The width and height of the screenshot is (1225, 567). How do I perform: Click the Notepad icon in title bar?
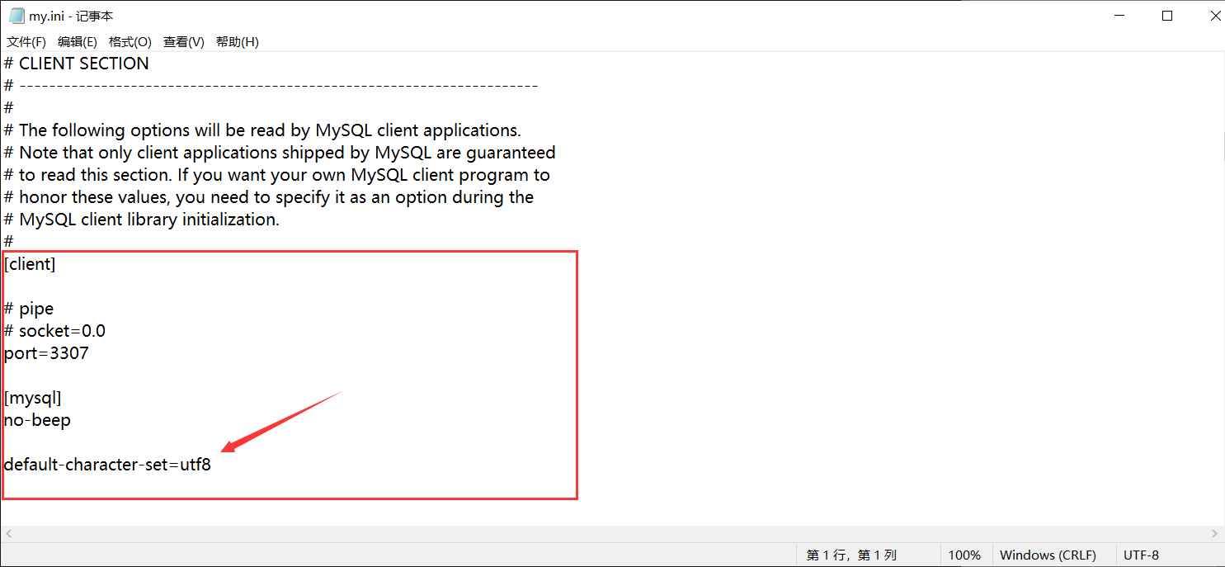pyautogui.click(x=16, y=17)
